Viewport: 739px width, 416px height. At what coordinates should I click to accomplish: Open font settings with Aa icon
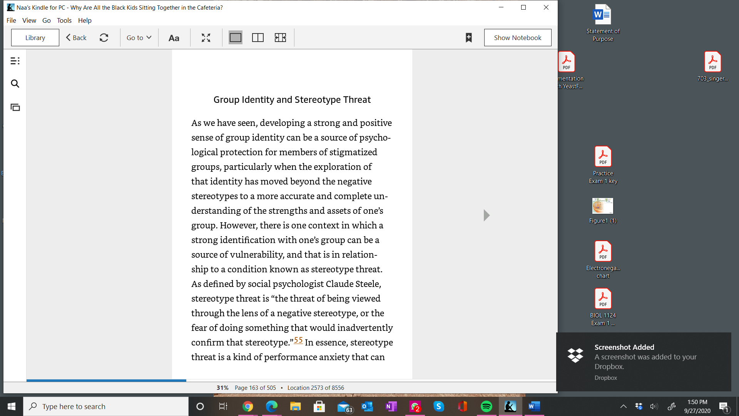pyautogui.click(x=174, y=38)
